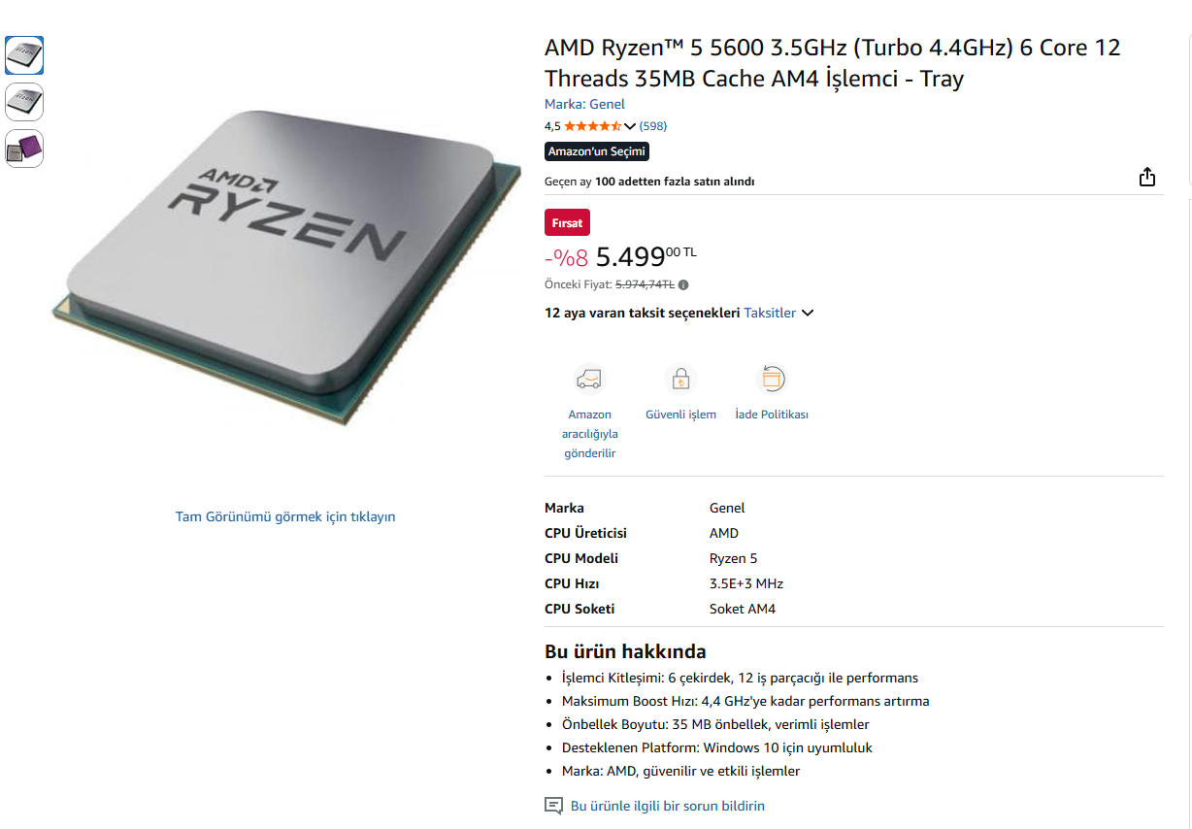Click the padlock Güvenli işlem icon
The width and height of the screenshot is (1192, 829).
(x=680, y=378)
